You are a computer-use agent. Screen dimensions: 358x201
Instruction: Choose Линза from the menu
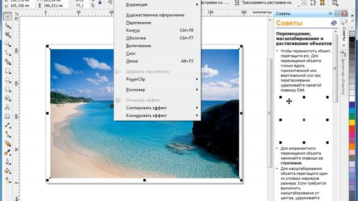coord(158,61)
